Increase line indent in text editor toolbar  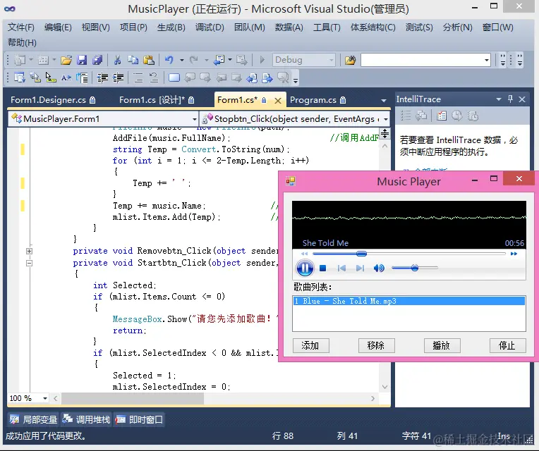(x=118, y=78)
